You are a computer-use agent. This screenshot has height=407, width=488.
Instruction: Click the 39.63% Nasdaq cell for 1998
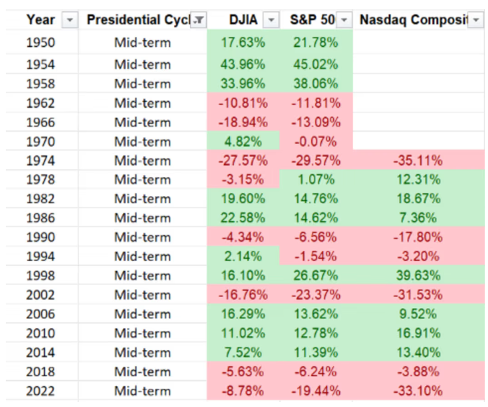click(x=419, y=275)
